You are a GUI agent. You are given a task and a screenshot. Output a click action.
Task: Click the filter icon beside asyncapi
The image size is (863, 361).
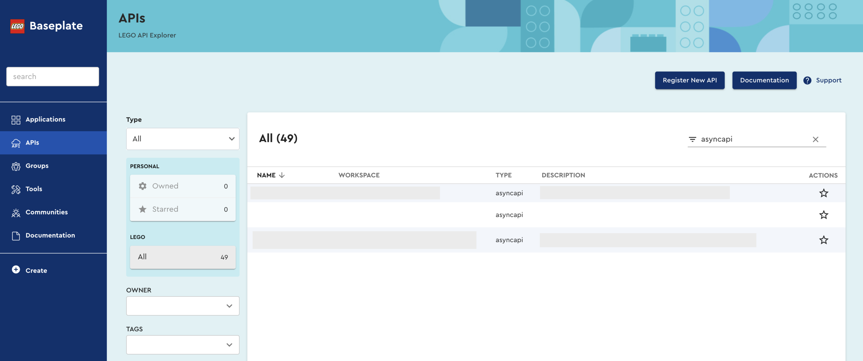[x=692, y=139]
